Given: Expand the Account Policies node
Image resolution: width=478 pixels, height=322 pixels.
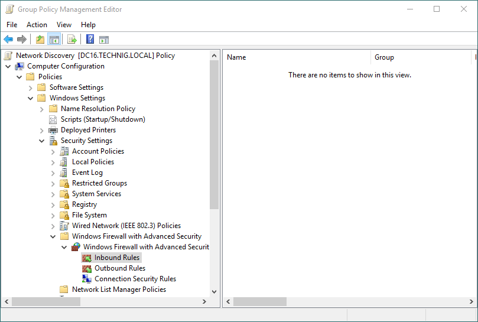Looking at the screenshot, I should (53, 152).
